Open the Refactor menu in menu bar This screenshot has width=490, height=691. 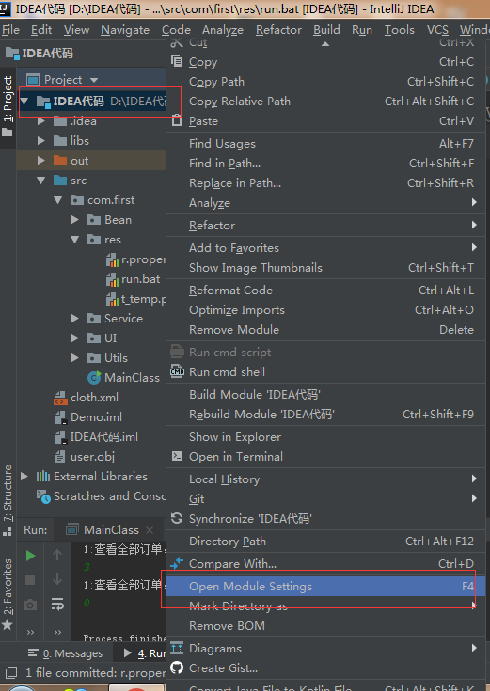pos(278,30)
